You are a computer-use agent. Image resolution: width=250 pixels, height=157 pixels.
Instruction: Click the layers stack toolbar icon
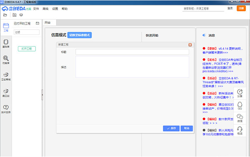pyautogui.click(x=21, y=15)
